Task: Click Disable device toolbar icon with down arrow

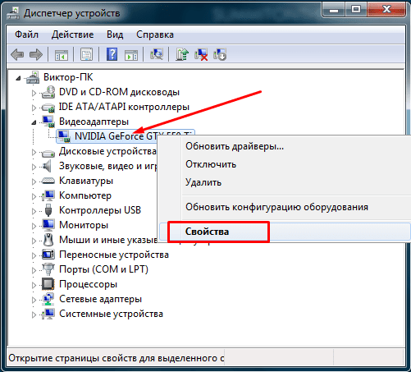Action: tap(220, 54)
